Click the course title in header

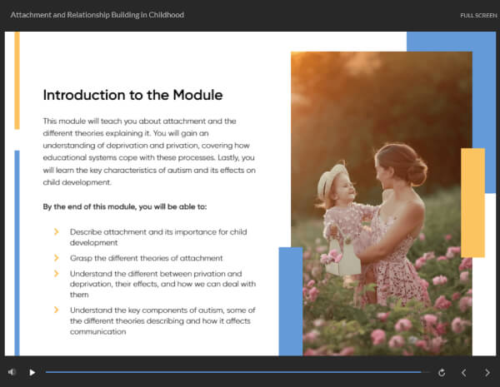(97, 15)
